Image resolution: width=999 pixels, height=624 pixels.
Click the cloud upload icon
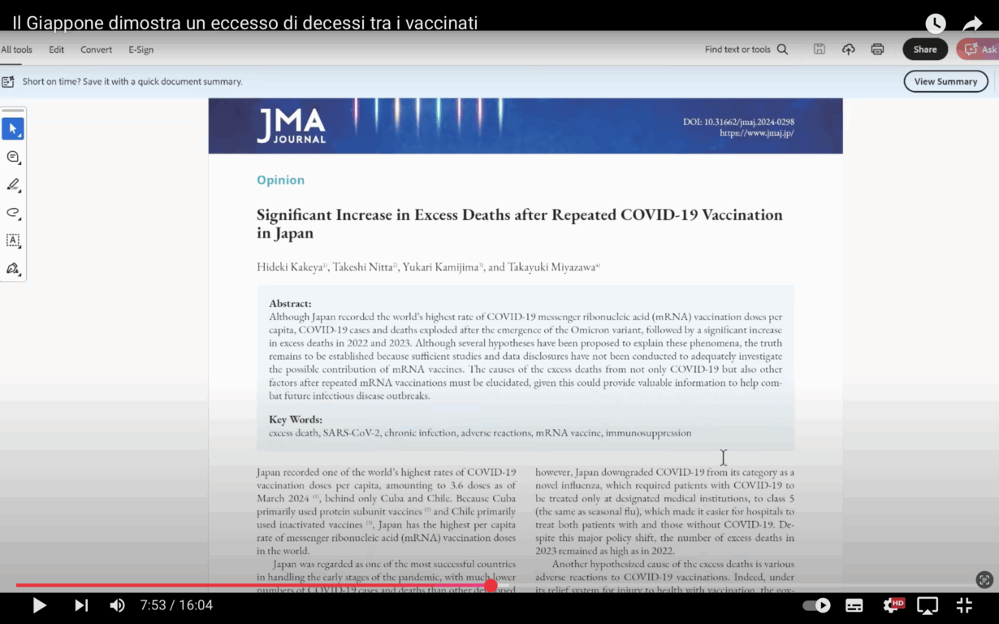point(848,50)
